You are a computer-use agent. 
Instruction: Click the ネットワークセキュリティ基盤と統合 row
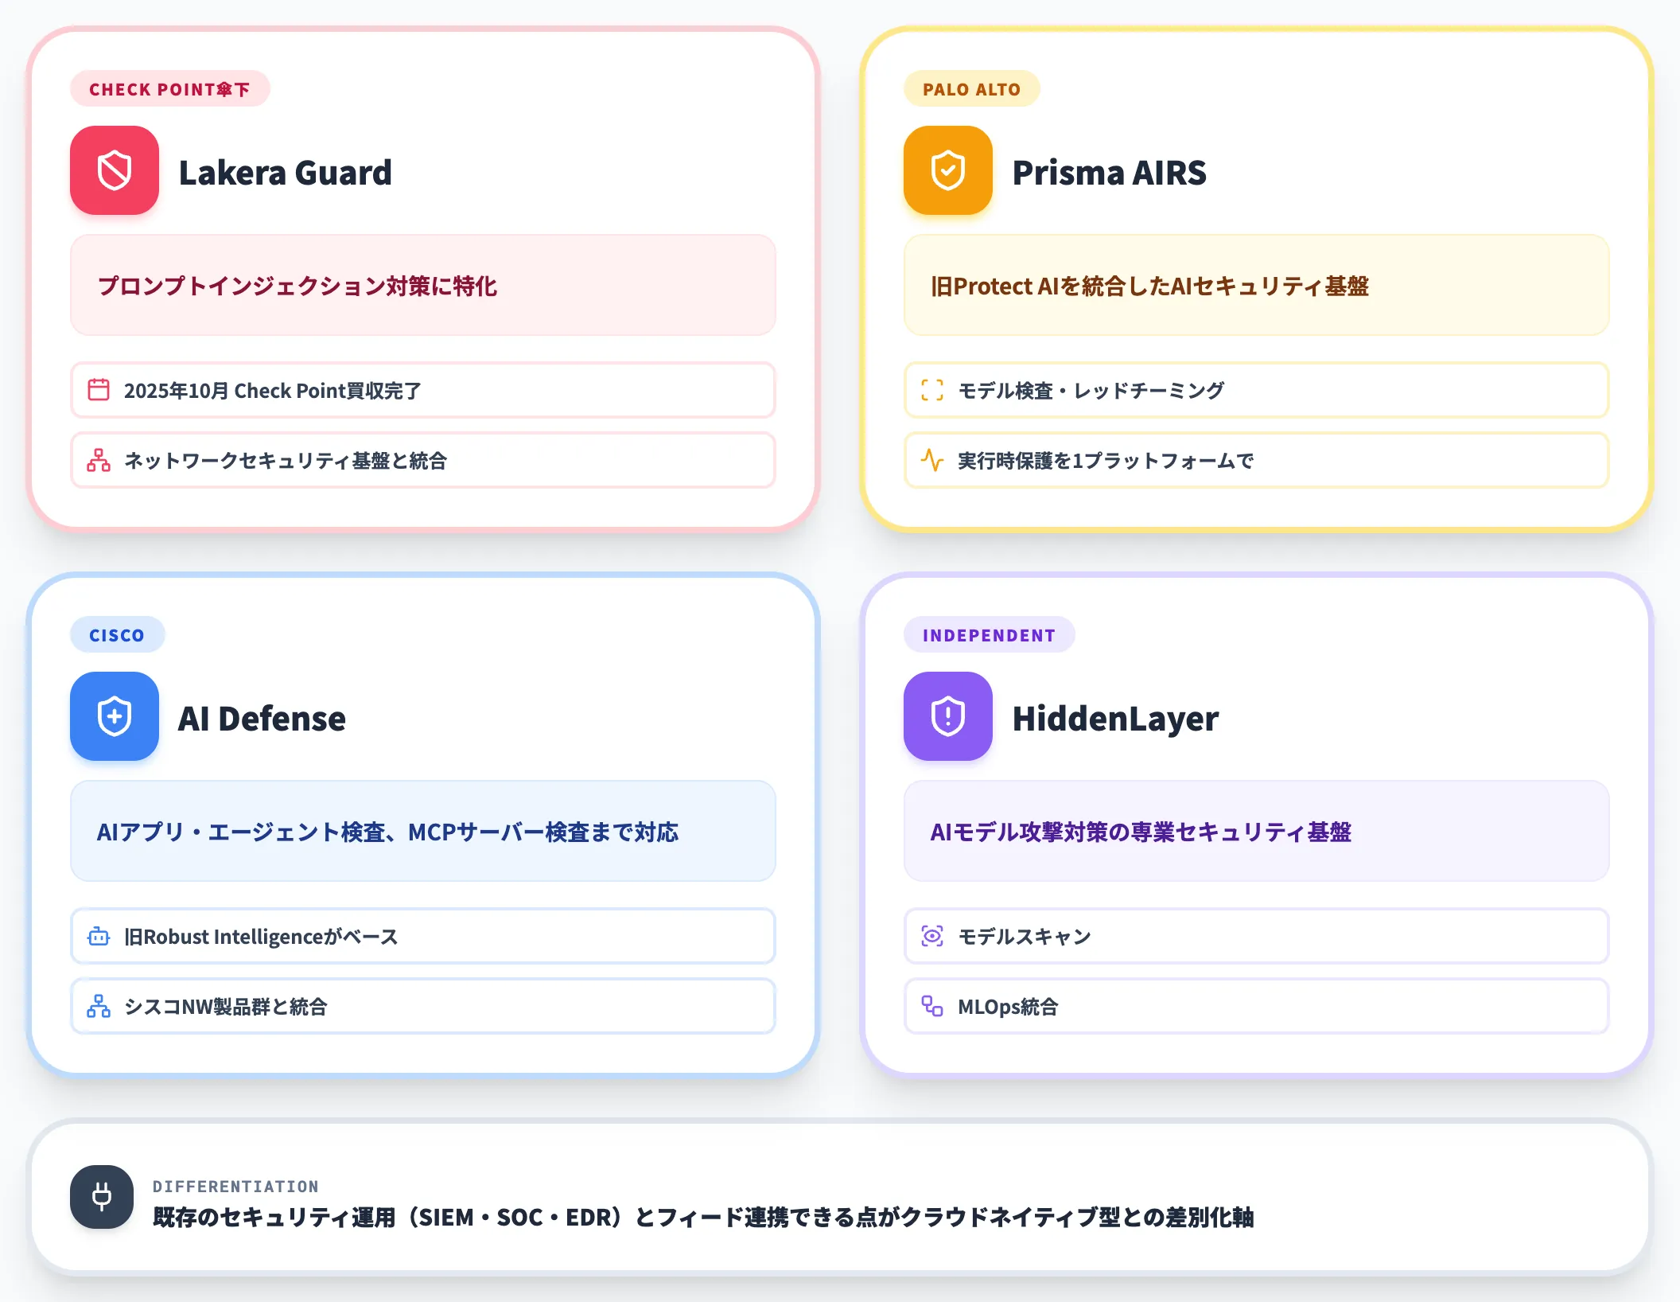[423, 460]
